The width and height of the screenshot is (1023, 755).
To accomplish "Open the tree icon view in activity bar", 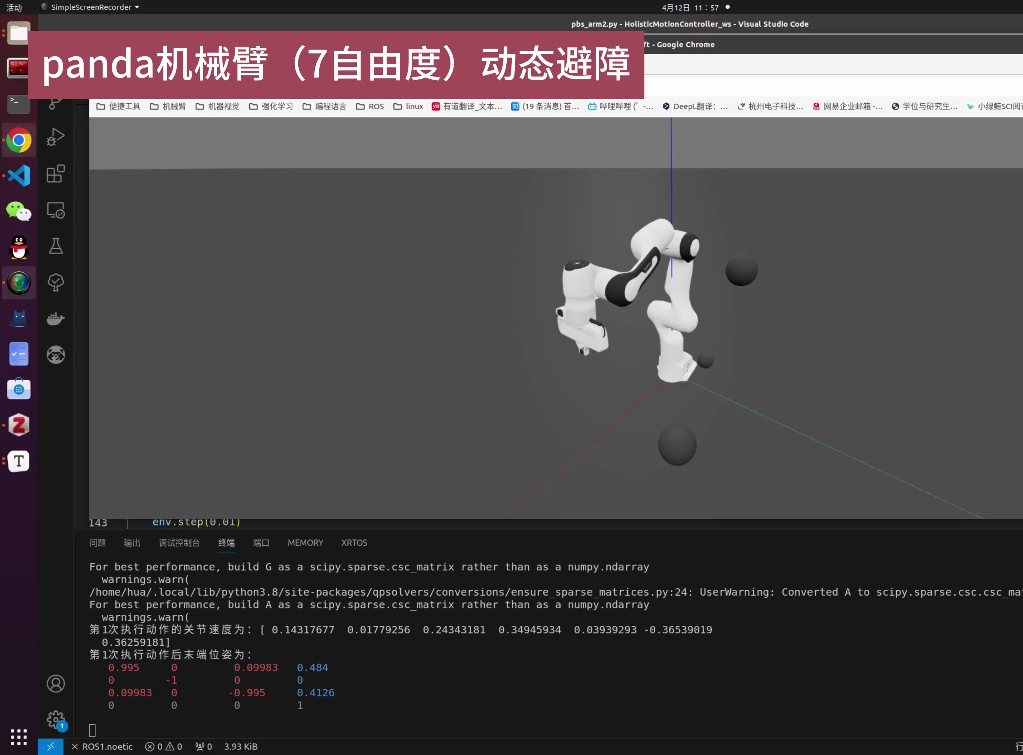I will pos(56,282).
